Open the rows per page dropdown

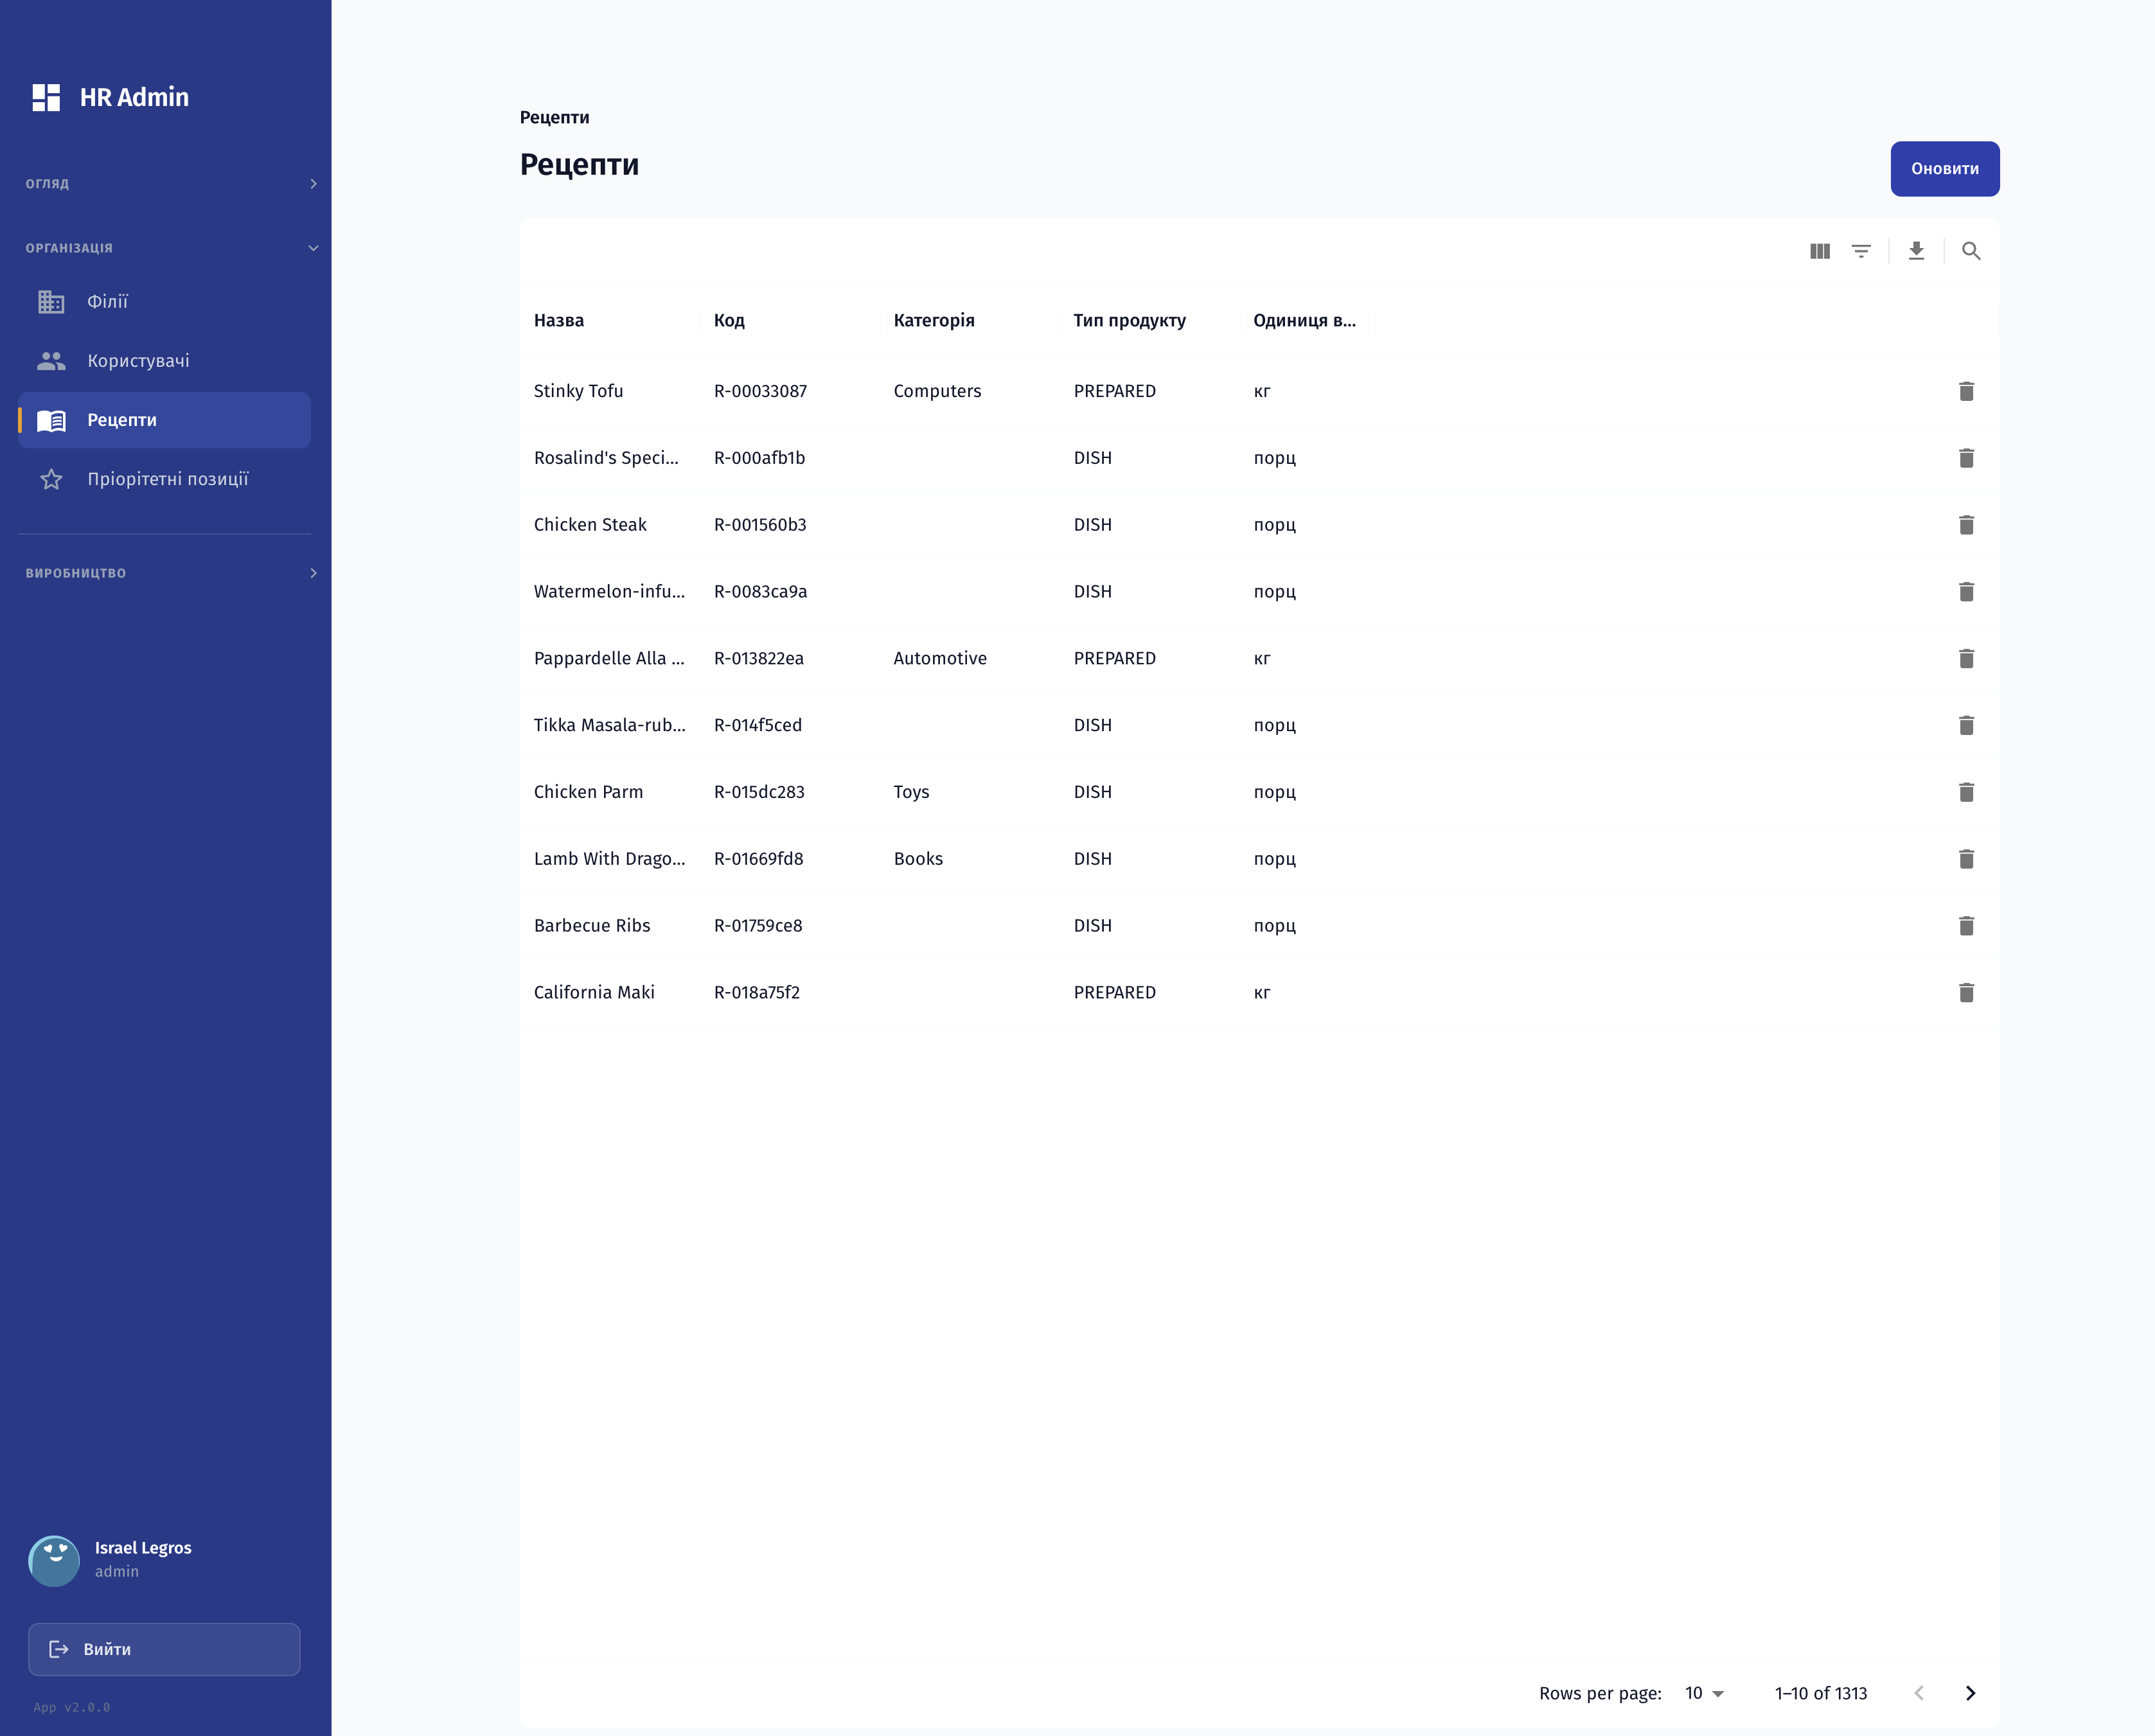[x=1704, y=1693]
